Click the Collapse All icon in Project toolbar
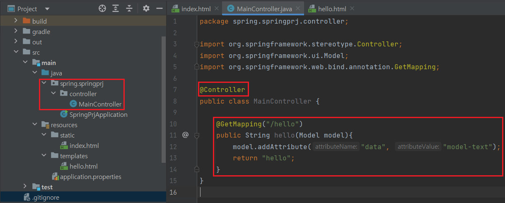Screen dimensions: 505x203 click(x=129, y=8)
